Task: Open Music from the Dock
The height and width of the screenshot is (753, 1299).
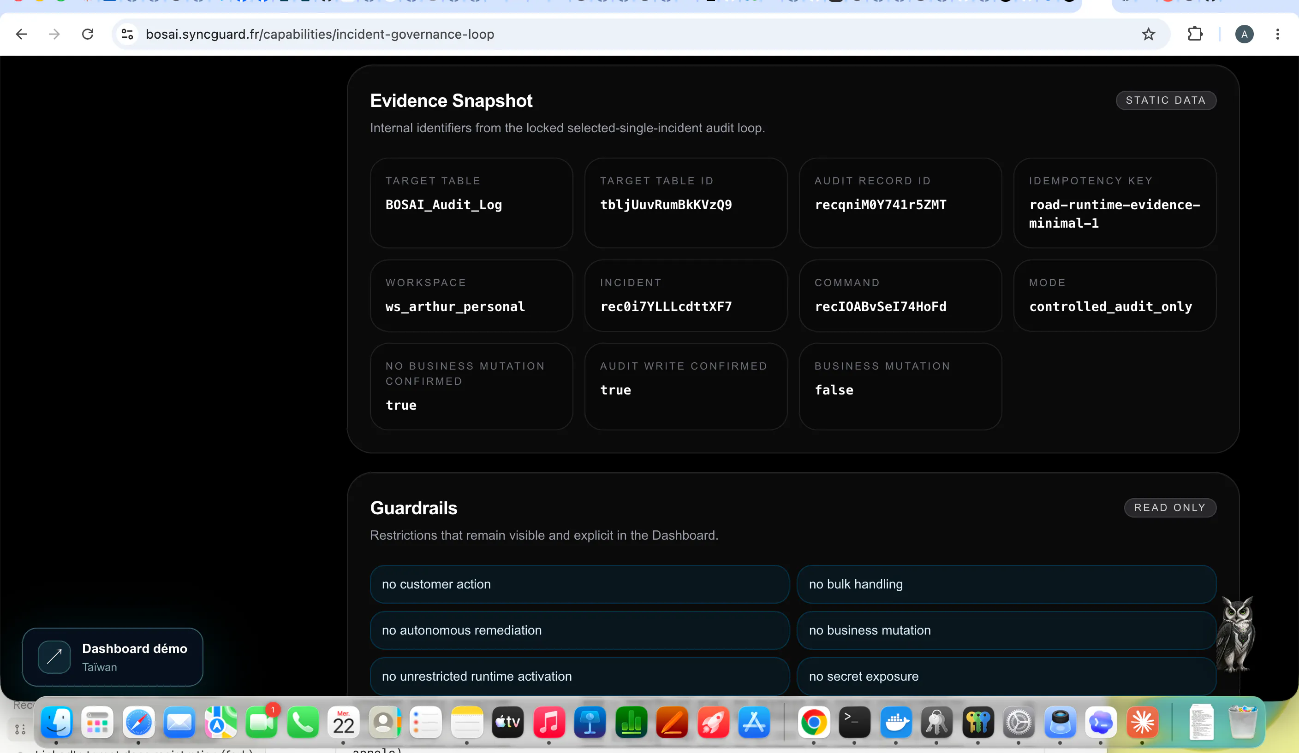Action: tap(549, 722)
